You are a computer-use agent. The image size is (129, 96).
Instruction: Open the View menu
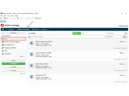9,16
